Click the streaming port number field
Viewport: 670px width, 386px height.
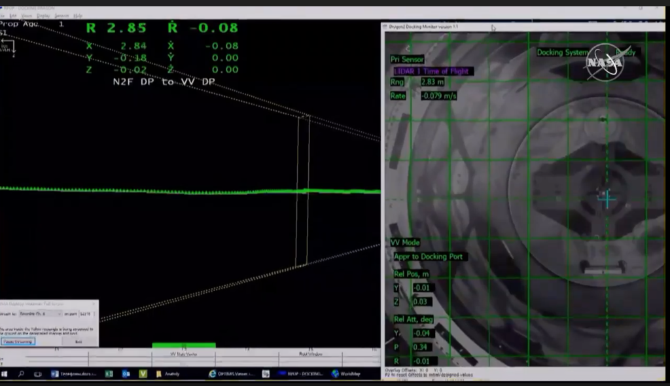(x=86, y=314)
